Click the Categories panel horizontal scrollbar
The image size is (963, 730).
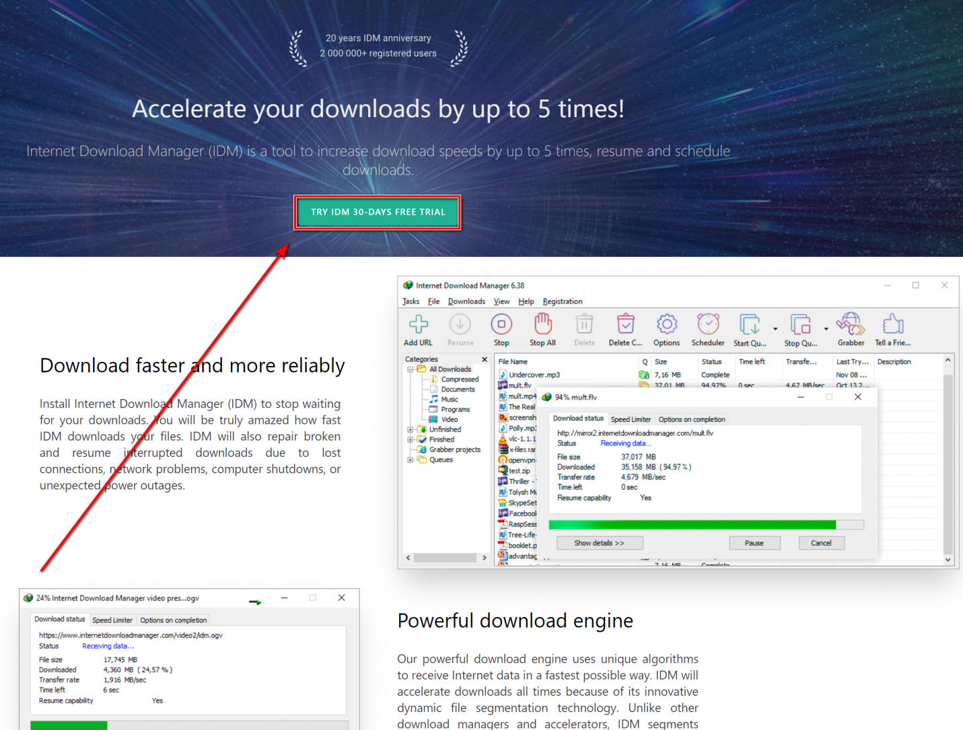click(444, 558)
